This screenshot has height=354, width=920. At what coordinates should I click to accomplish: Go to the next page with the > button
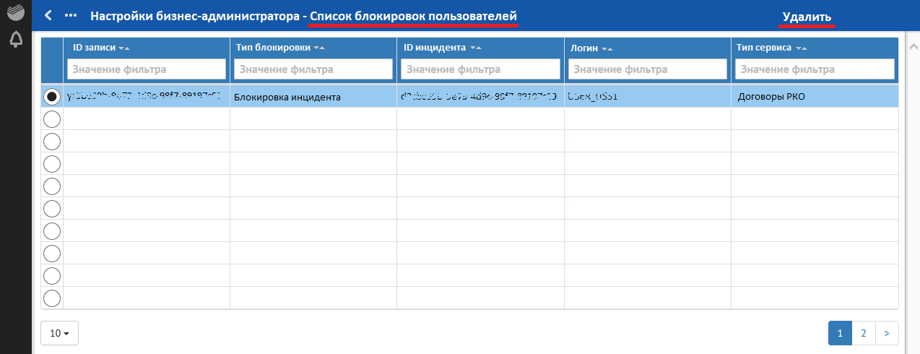[887, 333]
